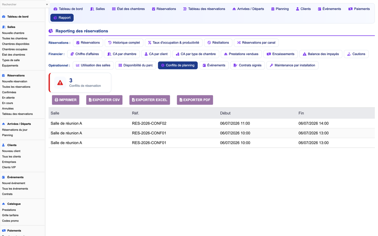Click the file icon on EXPORTER EXCEL button
378x236 pixels.
[x=133, y=100]
